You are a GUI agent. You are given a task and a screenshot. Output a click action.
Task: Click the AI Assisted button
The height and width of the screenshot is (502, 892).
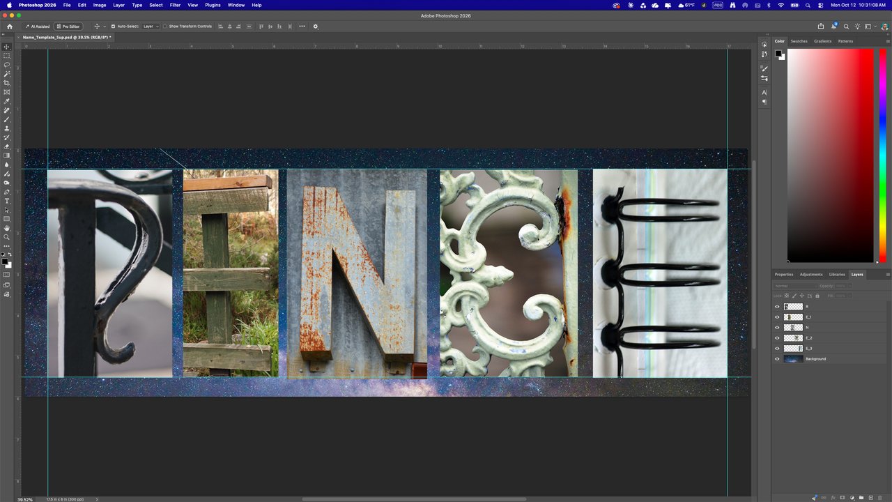point(38,26)
